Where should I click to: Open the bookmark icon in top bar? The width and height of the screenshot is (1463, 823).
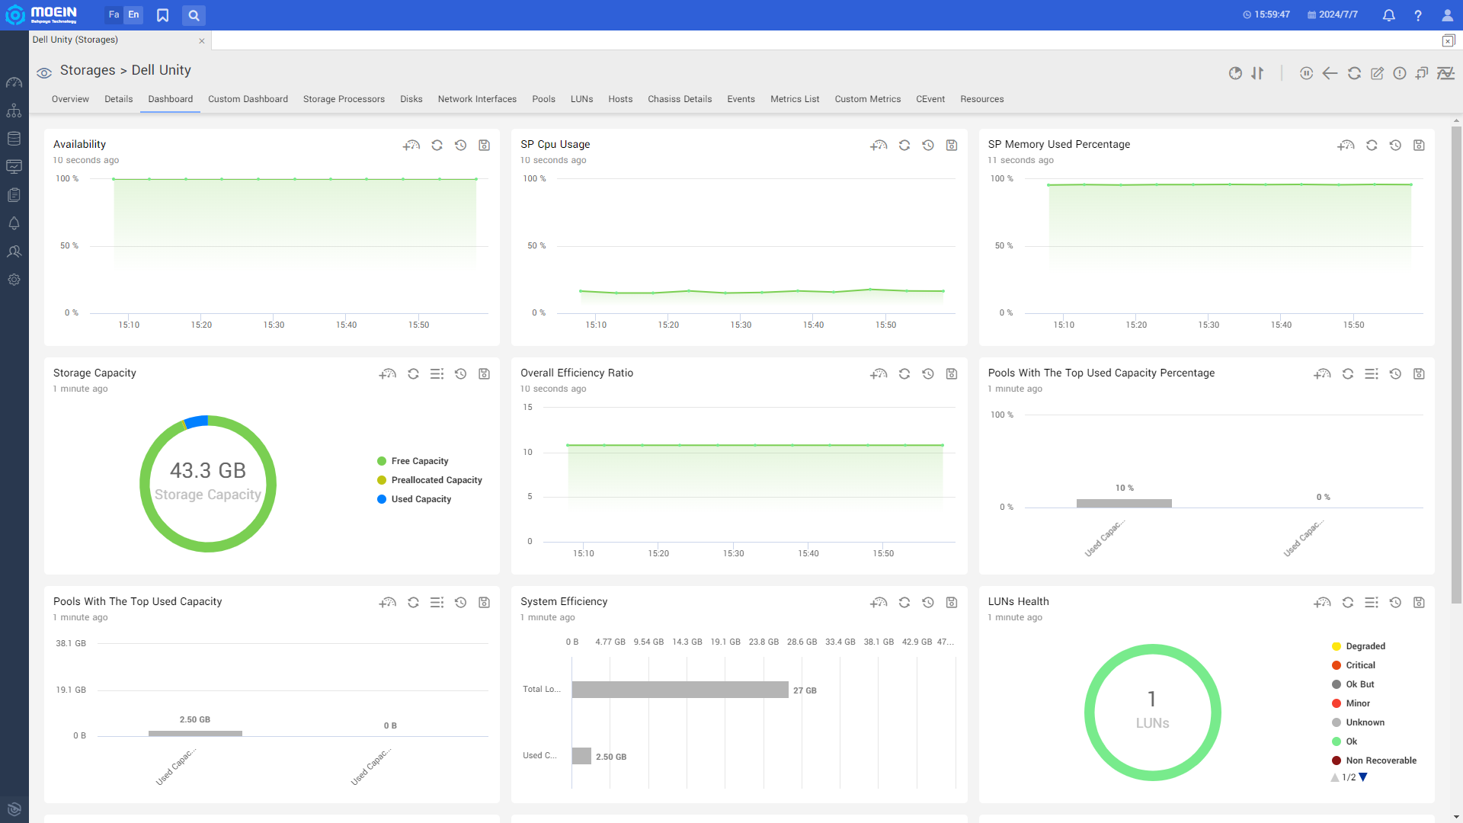point(162,15)
